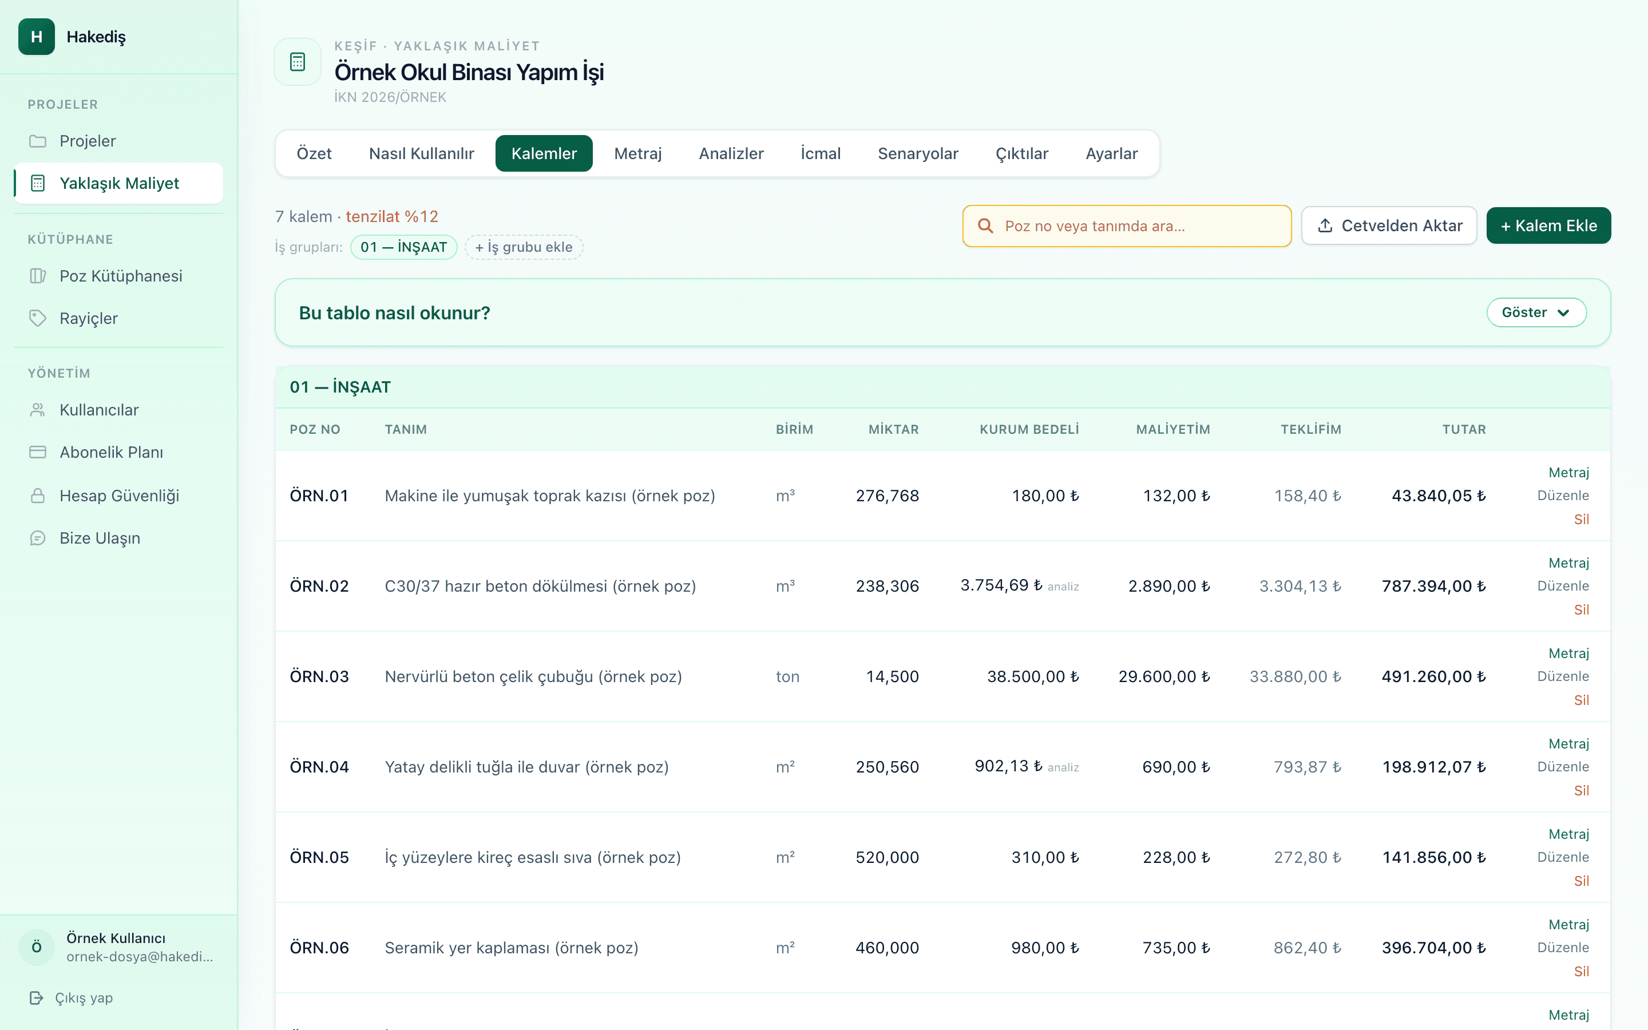Select the '01 — İNŞAAT' work group chip
The image size is (1648, 1030).
tap(404, 247)
